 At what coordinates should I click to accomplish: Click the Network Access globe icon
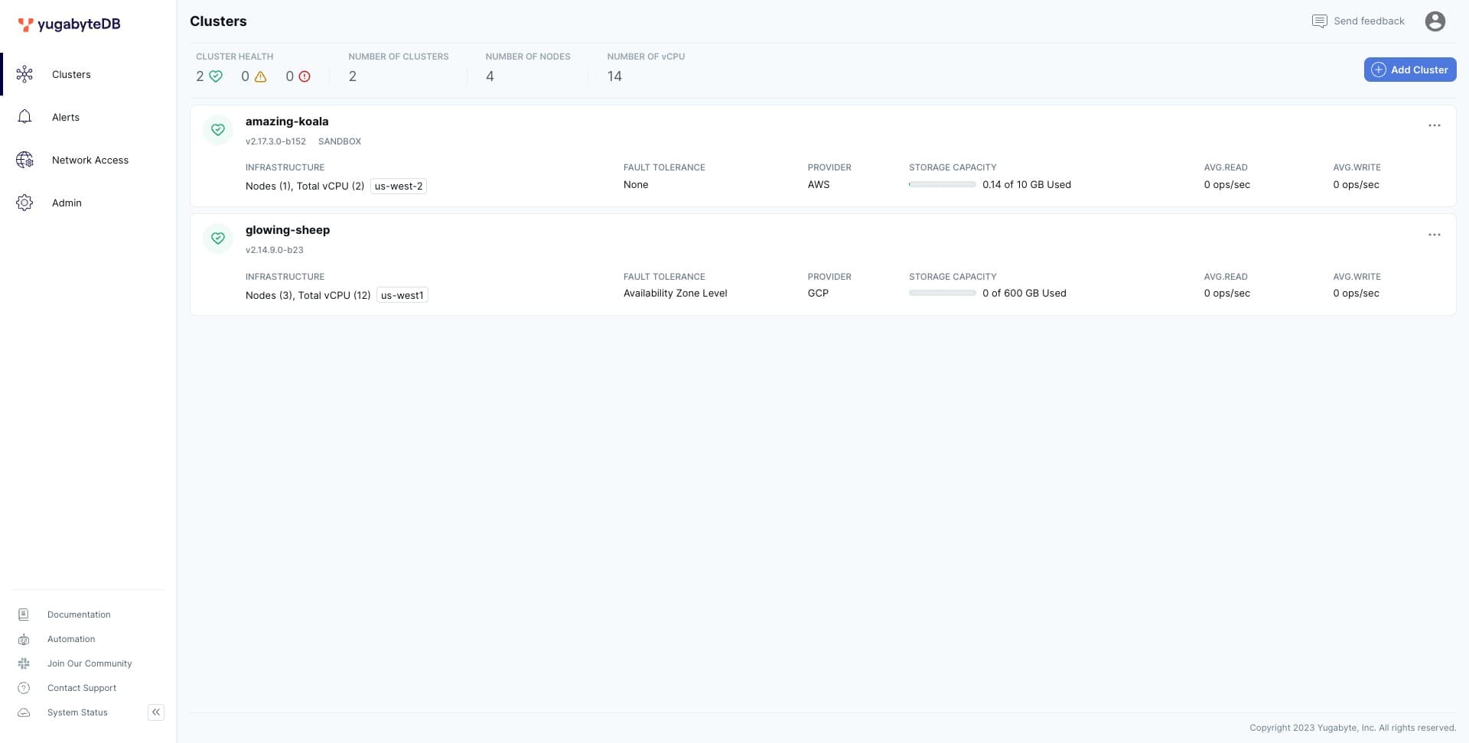24,160
